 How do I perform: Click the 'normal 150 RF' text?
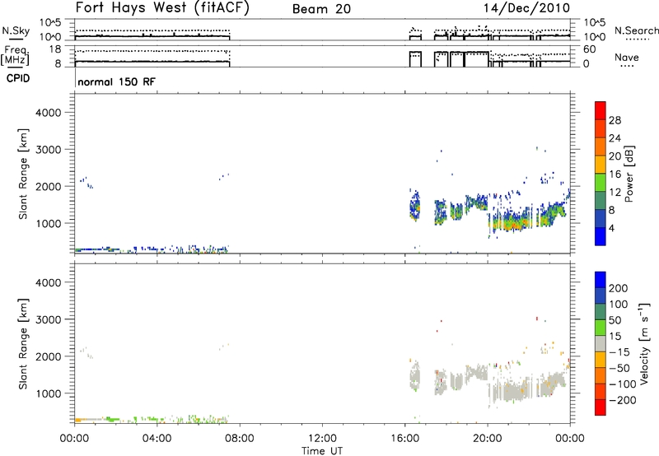116,81
